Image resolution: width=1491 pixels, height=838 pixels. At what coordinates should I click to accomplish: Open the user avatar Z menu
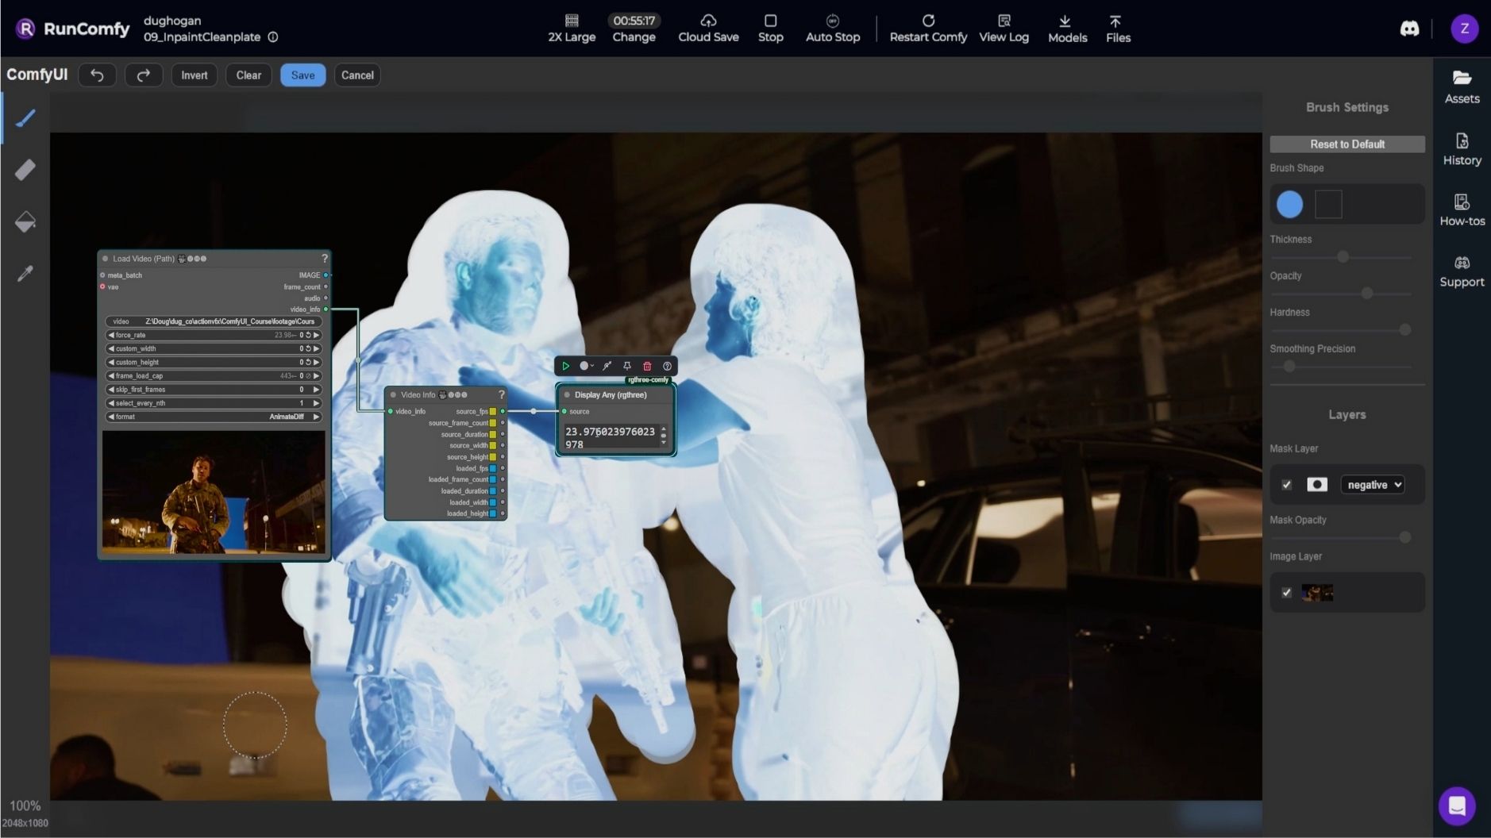(1464, 29)
